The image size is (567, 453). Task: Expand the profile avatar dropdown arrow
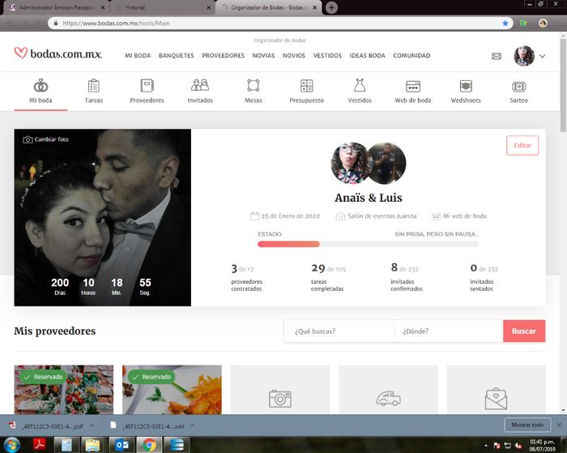[x=542, y=56]
